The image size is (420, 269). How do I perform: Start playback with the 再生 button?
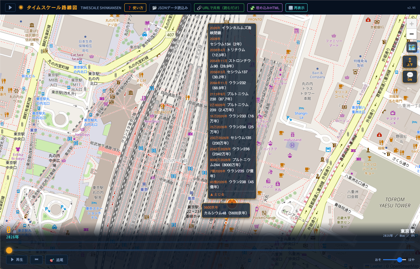click(x=17, y=260)
